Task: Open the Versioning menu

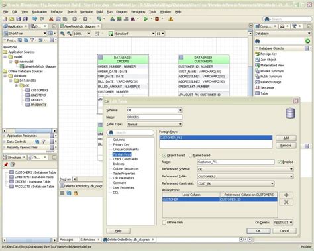Action: click(138, 12)
